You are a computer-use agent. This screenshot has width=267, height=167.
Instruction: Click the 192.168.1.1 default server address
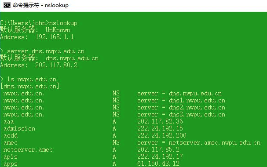[x=55, y=37]
